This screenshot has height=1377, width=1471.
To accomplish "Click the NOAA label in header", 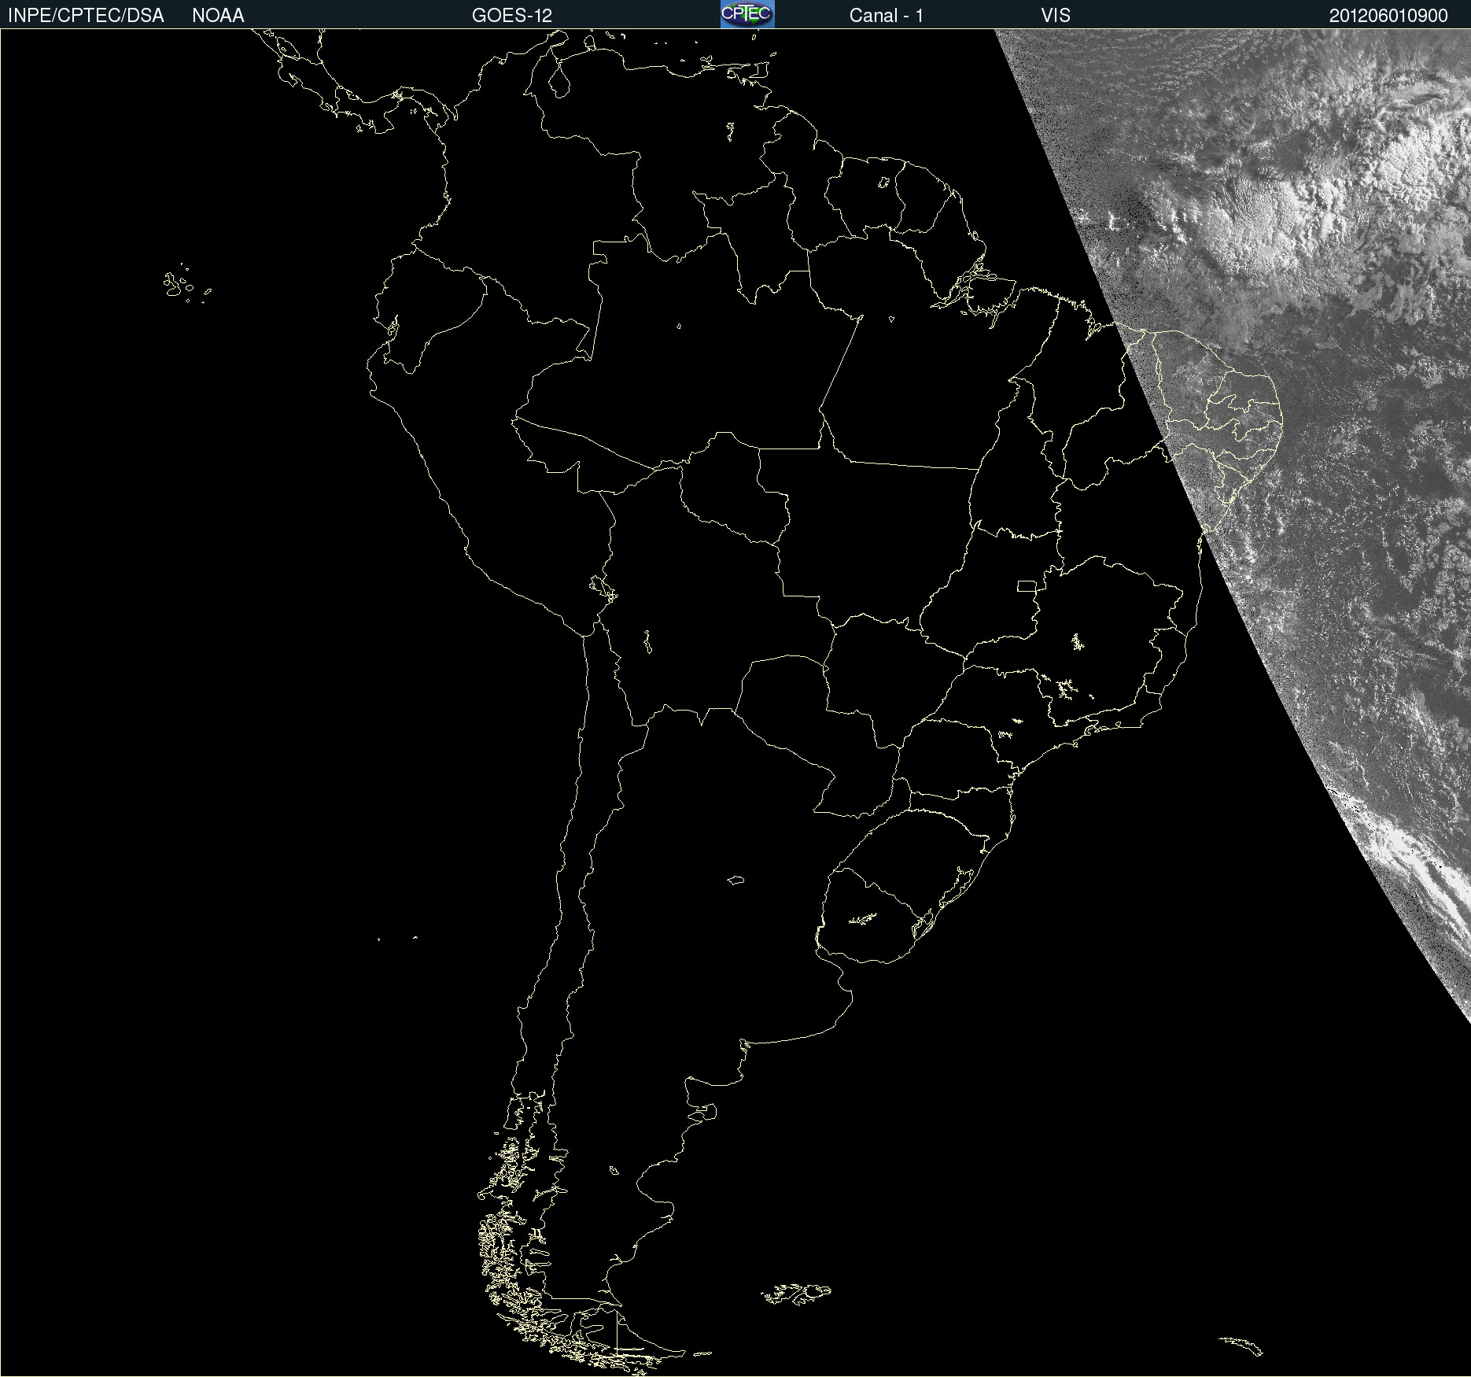I will (x=218, y=16).
